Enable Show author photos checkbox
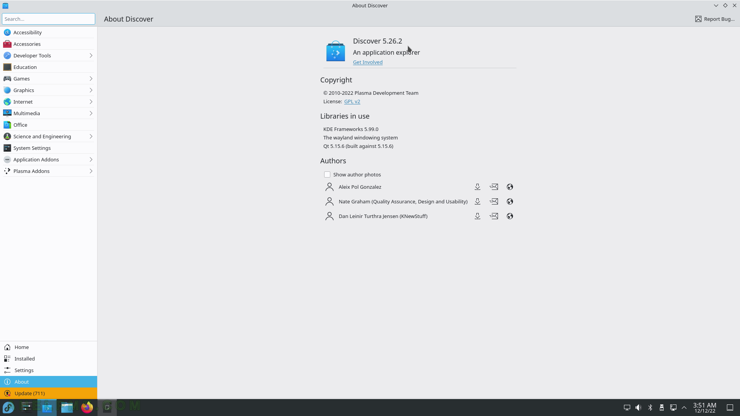Image resolution: width=740 pixels, height=416 pixels. coord(327,174)
